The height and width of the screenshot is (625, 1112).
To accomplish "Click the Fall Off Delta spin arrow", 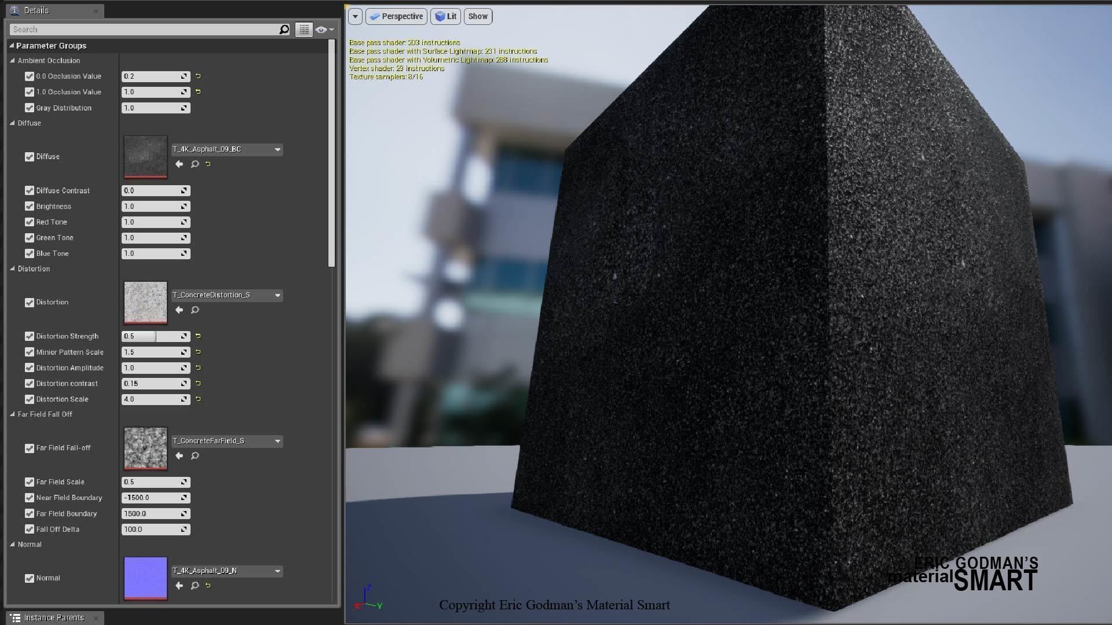I will pos(184,530).
